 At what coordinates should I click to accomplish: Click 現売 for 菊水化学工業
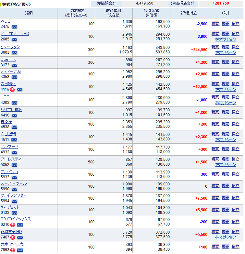pyautogui.click(x=225, y=247)
